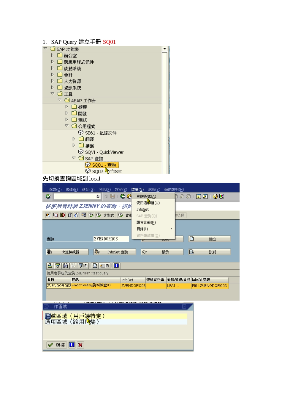Expand the 辦公室 folder

pyautogui.click(x=53, y=55)
